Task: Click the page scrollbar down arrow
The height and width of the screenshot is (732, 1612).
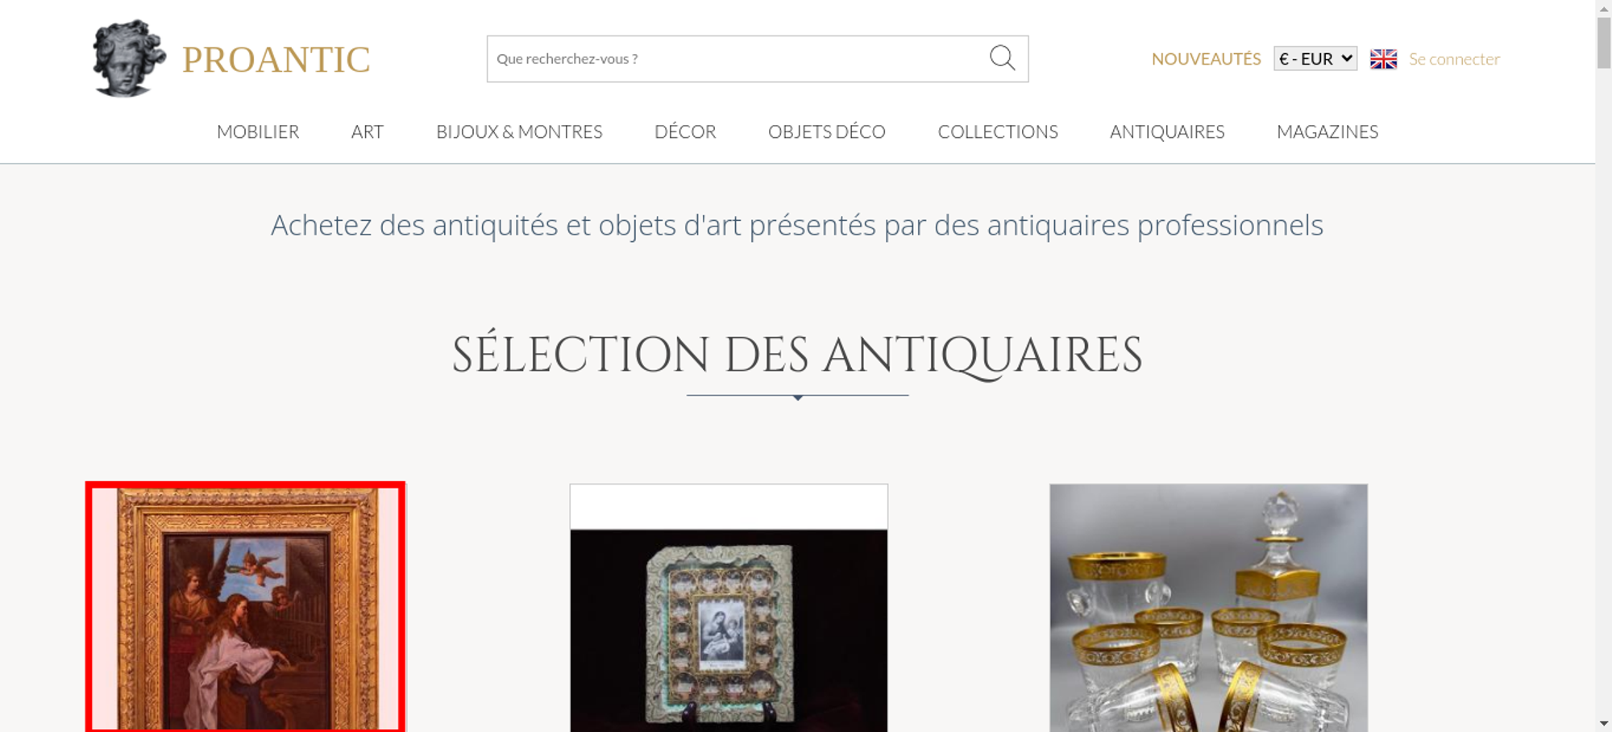Action: click(x=1604, y=723)
